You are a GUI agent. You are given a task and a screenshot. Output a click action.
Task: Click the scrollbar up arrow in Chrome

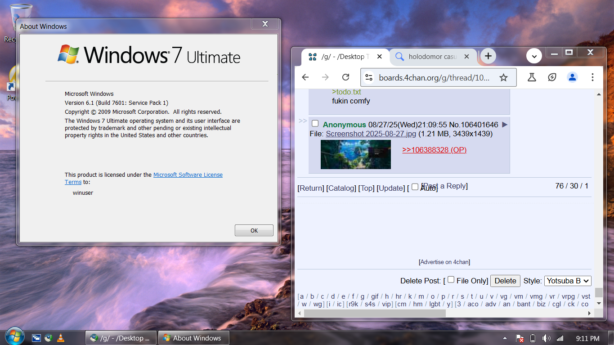598,94
